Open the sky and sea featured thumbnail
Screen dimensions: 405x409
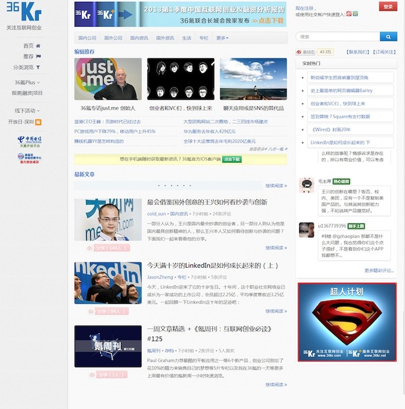click(253, 79)
